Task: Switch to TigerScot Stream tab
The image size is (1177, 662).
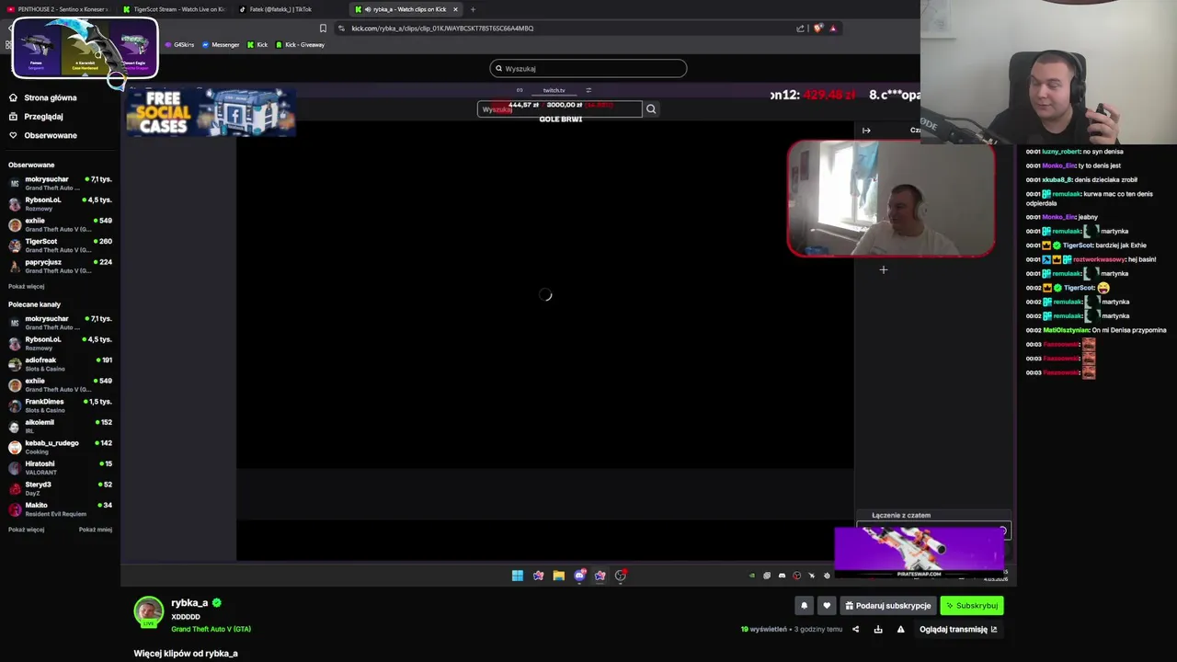Action: (x=175, y=9)
